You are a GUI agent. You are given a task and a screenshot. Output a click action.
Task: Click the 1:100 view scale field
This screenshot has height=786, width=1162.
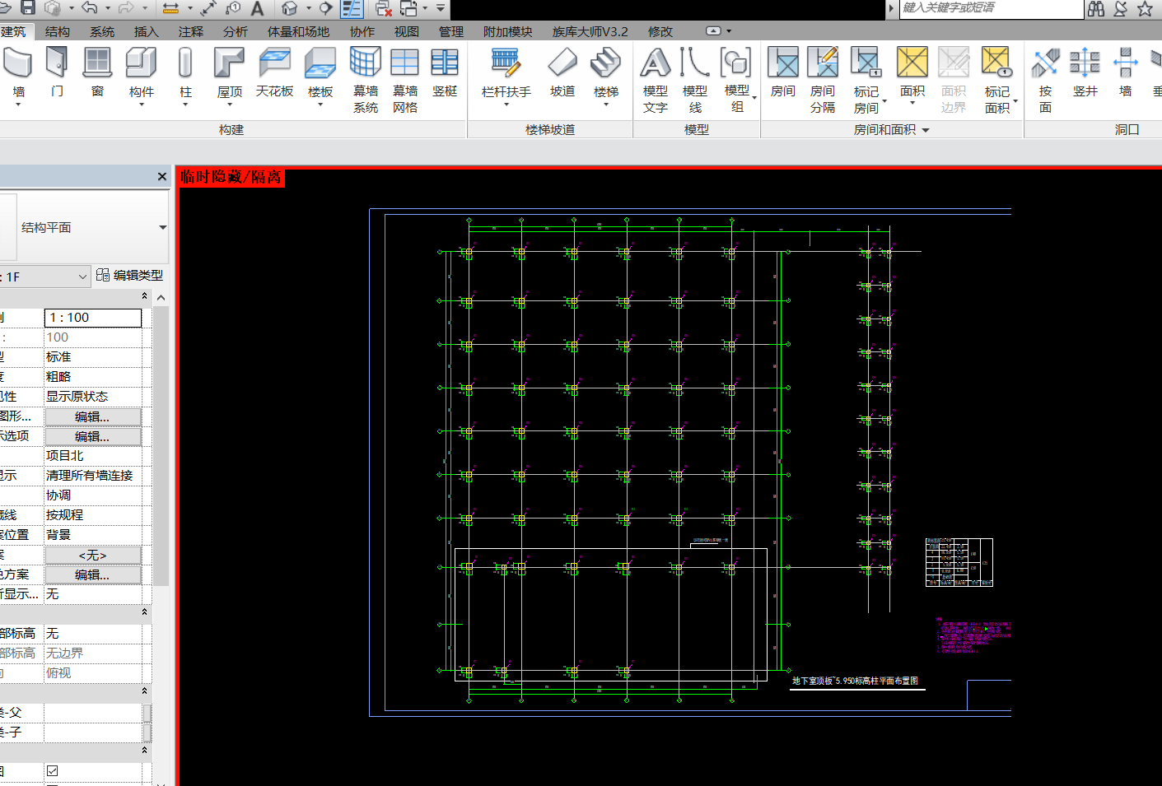coord(92,318)
